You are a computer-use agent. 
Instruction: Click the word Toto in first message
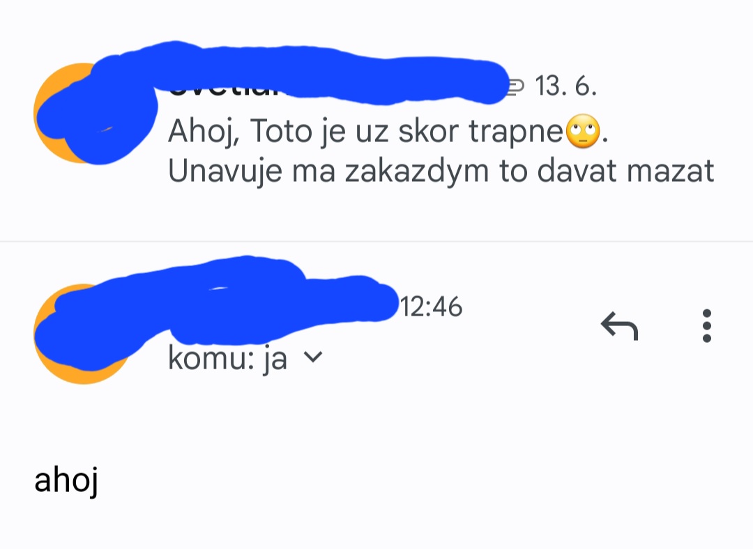[x=281, y=131]
